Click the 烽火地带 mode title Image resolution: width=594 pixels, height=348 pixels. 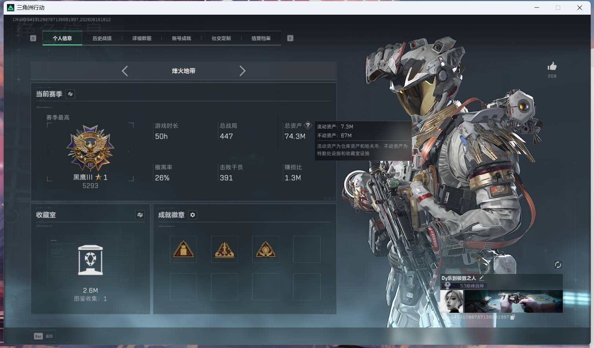coord(183,71)
